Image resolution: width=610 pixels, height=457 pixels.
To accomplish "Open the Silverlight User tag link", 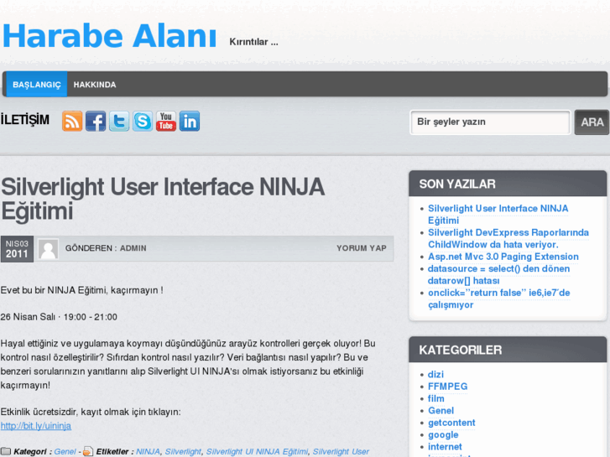I will [341, 452].
